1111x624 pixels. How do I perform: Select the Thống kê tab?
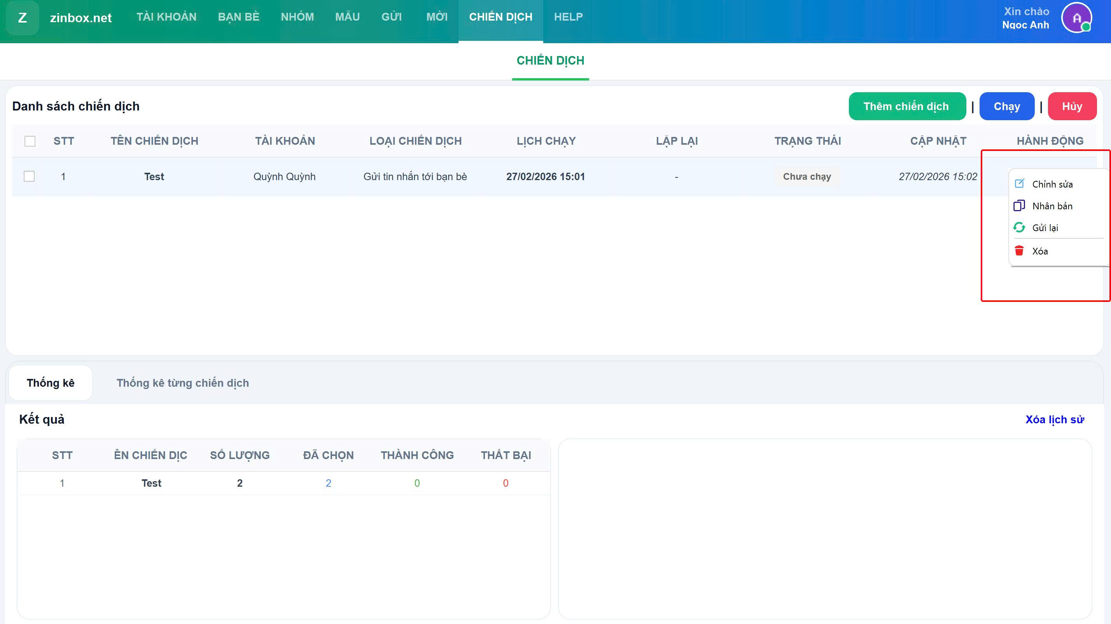point(51,383)
